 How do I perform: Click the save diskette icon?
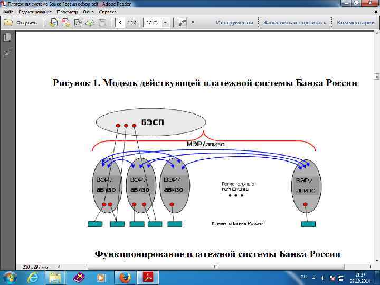pos(102,23)
